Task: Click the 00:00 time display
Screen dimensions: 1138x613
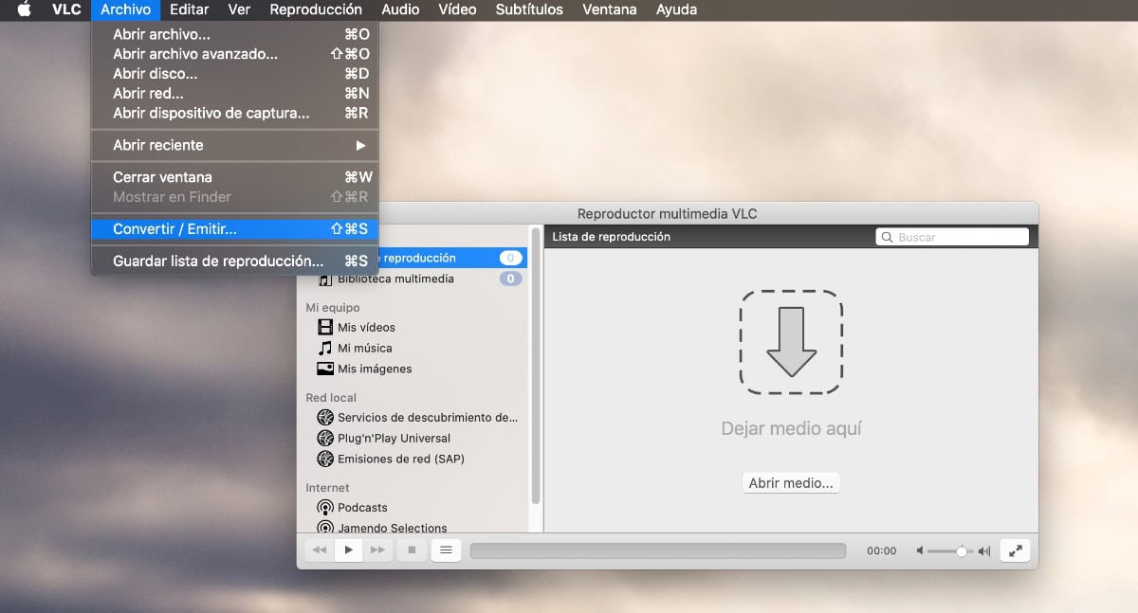Action: [882, 550]
